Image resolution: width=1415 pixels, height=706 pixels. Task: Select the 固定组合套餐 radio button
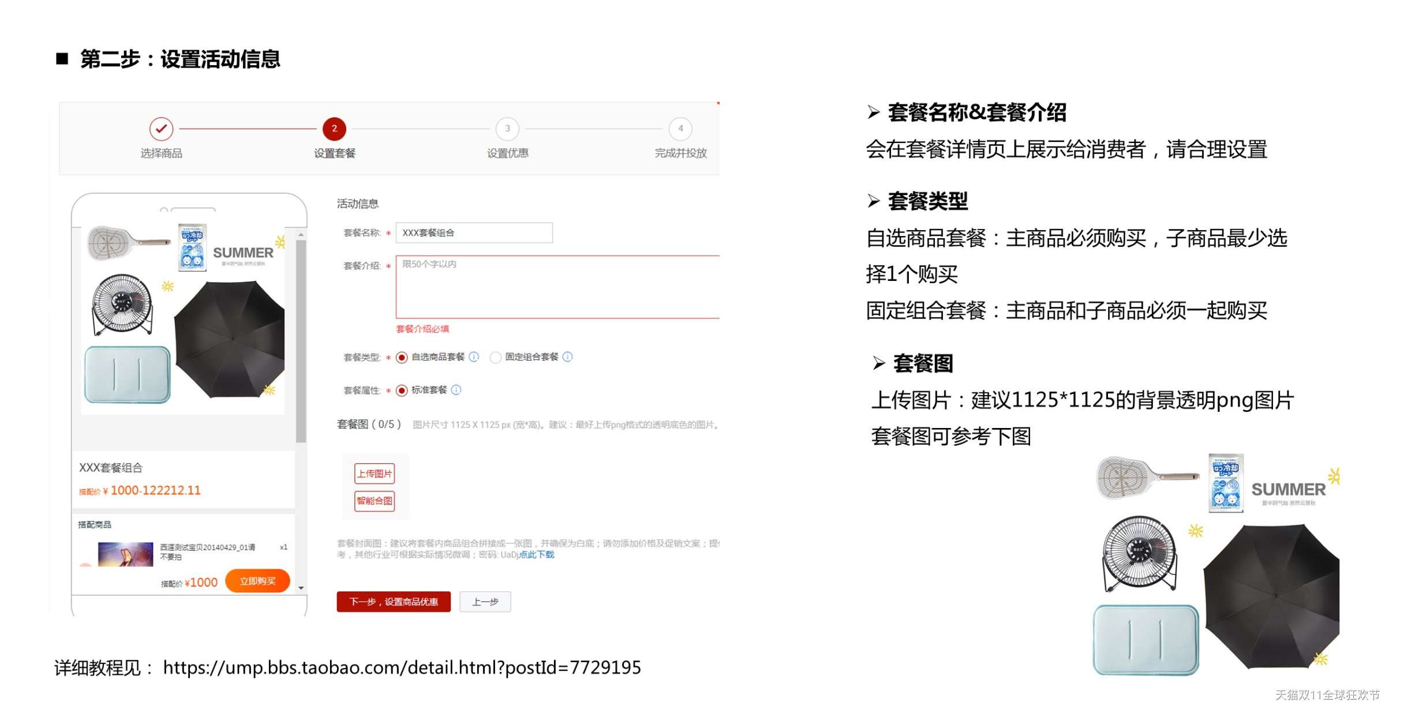tap(495, 358)
